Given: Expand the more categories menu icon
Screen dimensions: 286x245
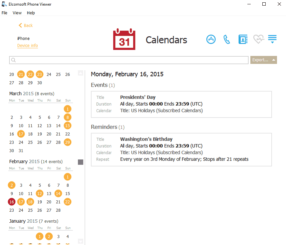Looking at the screenshot, I should (272, 39).
